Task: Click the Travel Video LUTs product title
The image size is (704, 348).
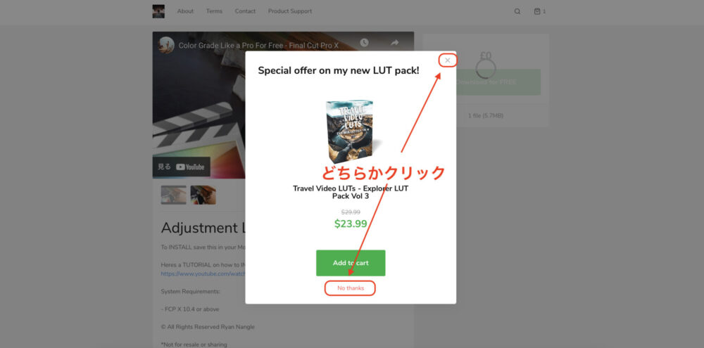Action: (x=351, y=192)
